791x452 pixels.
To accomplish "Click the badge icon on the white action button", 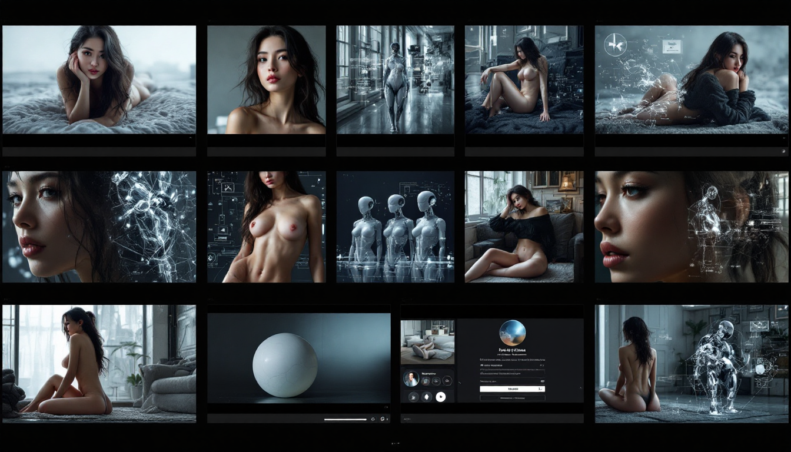I will [540, 388].
